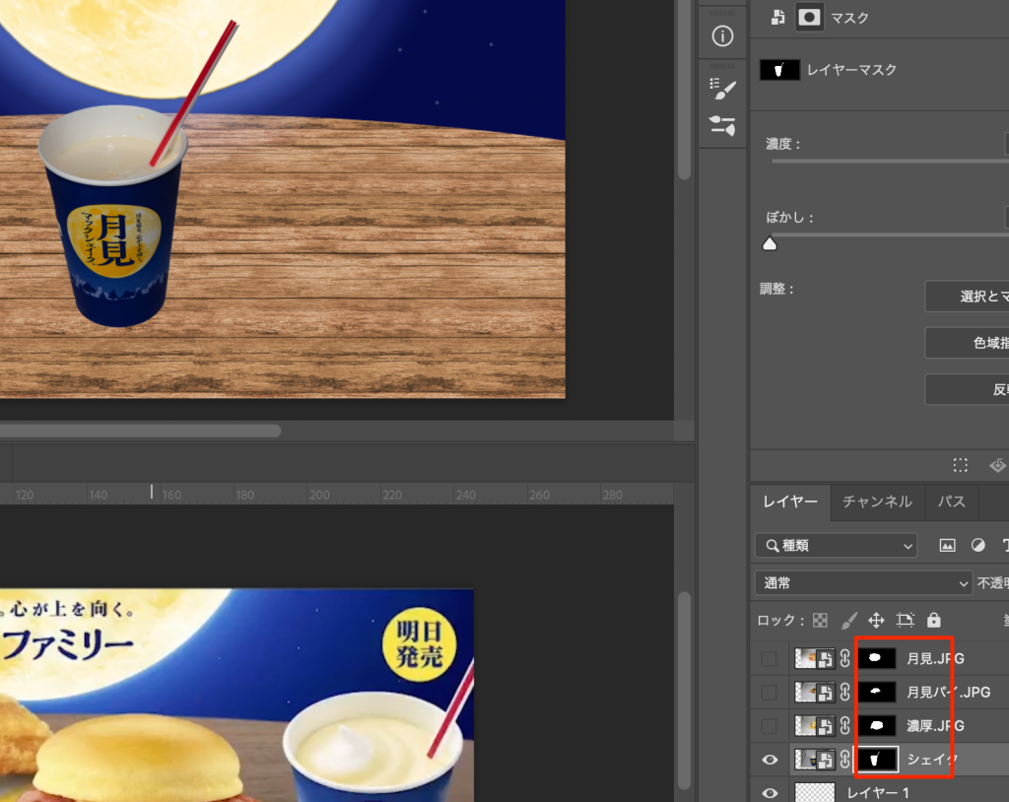Switch to the チャンネル tab
The height and width of the screenshot is (802, 1009).
click(876, 501)
